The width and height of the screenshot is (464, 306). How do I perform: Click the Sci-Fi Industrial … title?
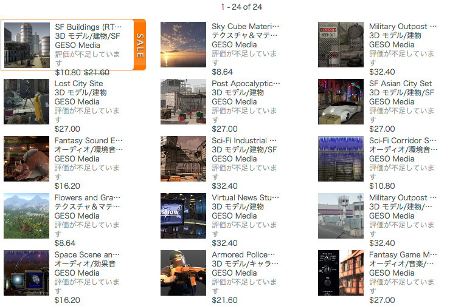point(244,140)
